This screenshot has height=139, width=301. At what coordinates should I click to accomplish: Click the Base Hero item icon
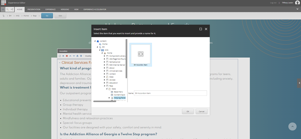(112, 92)
